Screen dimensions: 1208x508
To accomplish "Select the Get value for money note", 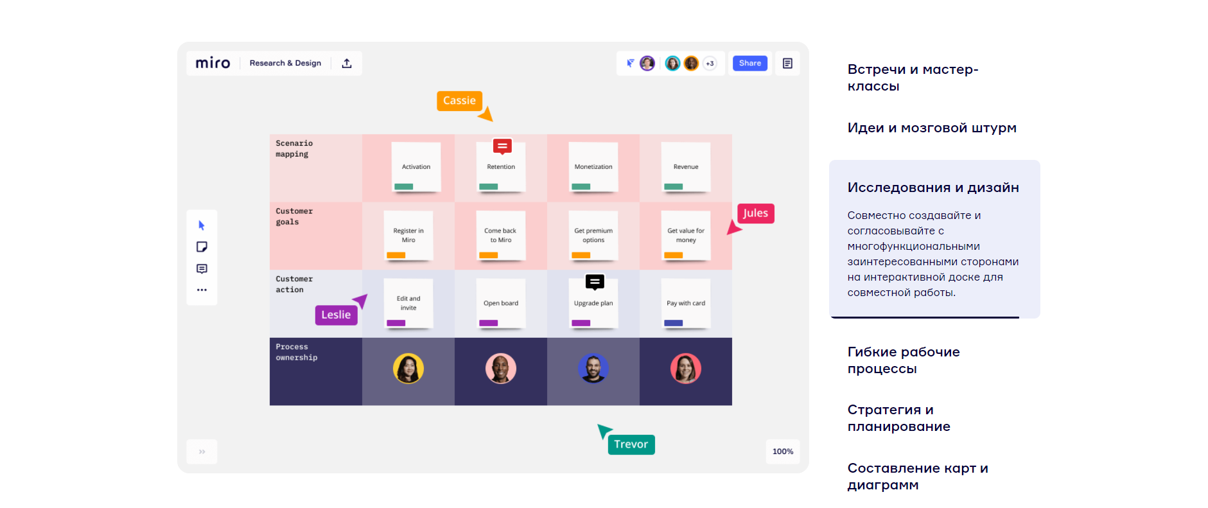I will pyautogui.click(x=686, y=235).
